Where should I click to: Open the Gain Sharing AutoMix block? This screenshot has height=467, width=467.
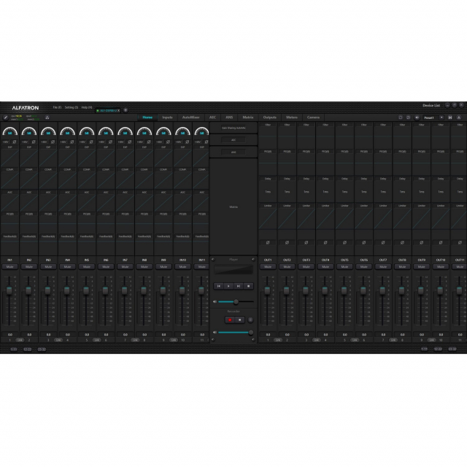233,128
